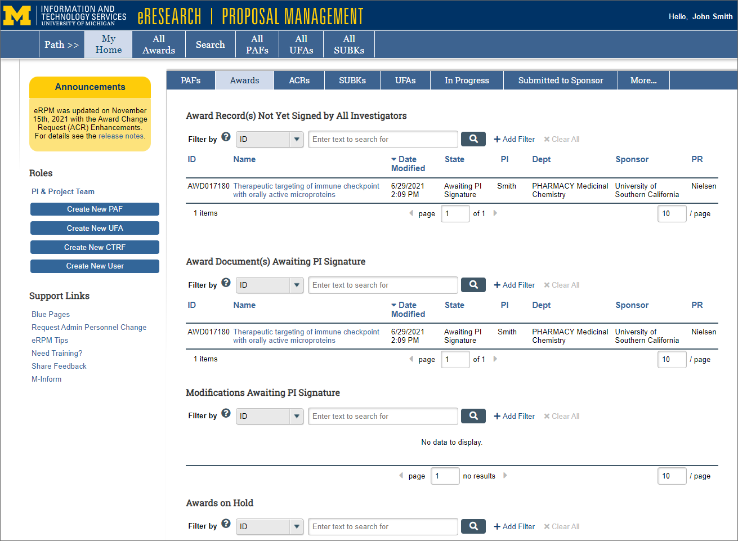738x541 pixels.
Task: Open Filter by ID dropdown in Modifications section
Action: pos(270,416)
